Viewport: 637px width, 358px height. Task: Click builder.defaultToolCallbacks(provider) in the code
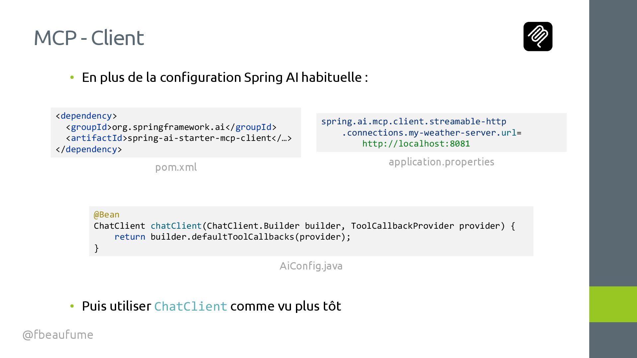pyautogui.click(x=250, y=237)
